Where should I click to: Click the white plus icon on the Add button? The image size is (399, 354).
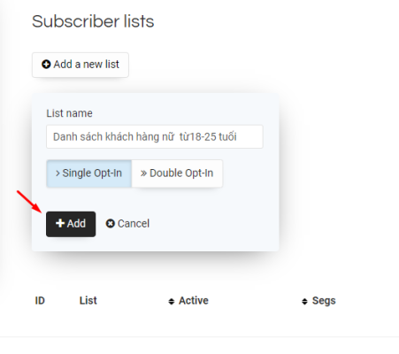pos(60,223)
